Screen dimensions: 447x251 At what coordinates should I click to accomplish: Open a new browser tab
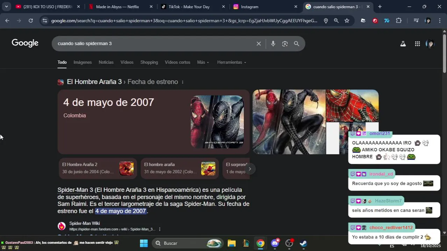tap(380, 7)
